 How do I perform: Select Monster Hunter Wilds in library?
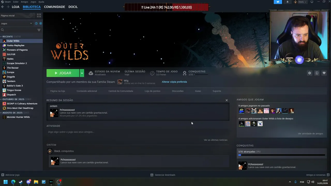(21, 117)
